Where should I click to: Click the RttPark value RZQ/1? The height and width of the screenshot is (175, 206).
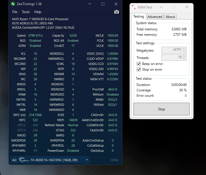pyautogui.click(x=113, y=105)
